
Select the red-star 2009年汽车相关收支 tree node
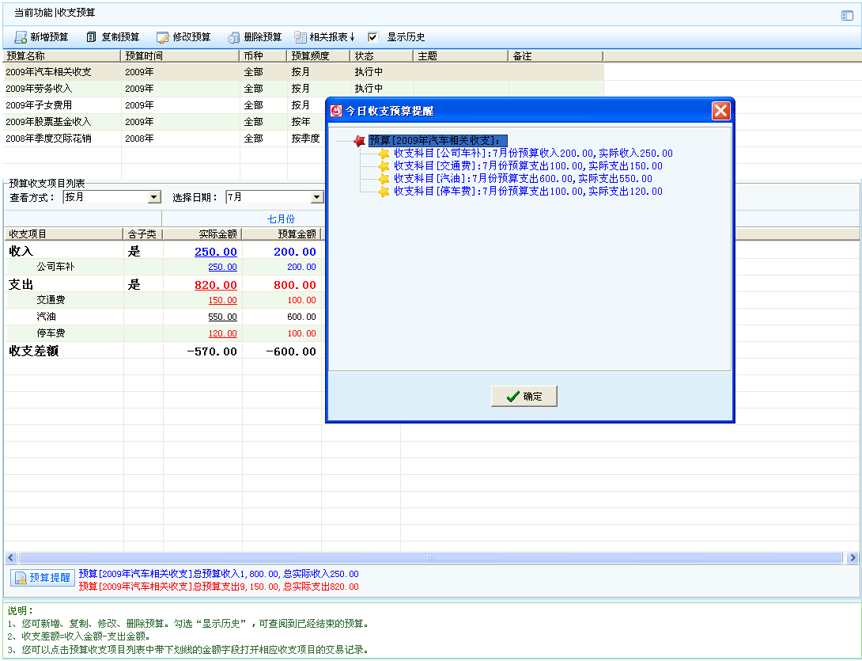point(433,140)
